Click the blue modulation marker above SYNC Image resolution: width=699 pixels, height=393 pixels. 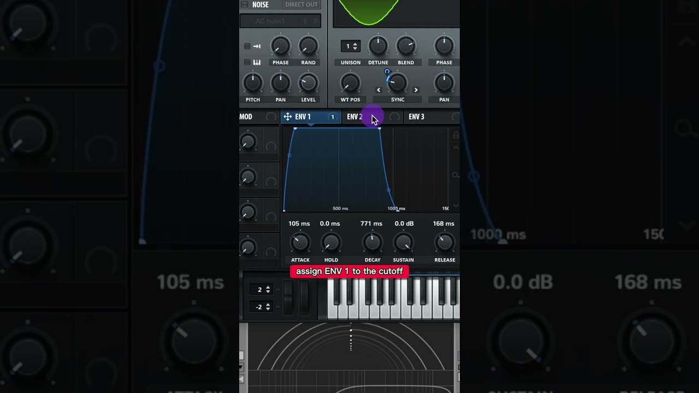click(x=387, y=72)
